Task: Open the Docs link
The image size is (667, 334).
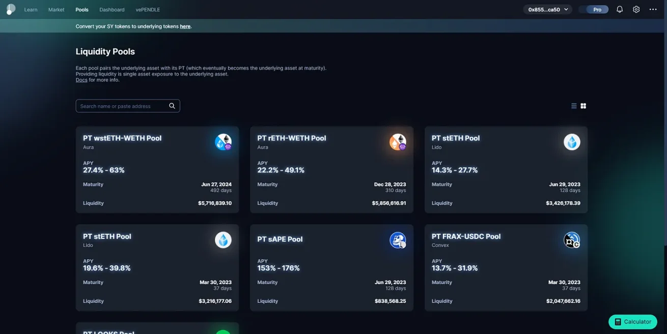Action: (81, 80)
